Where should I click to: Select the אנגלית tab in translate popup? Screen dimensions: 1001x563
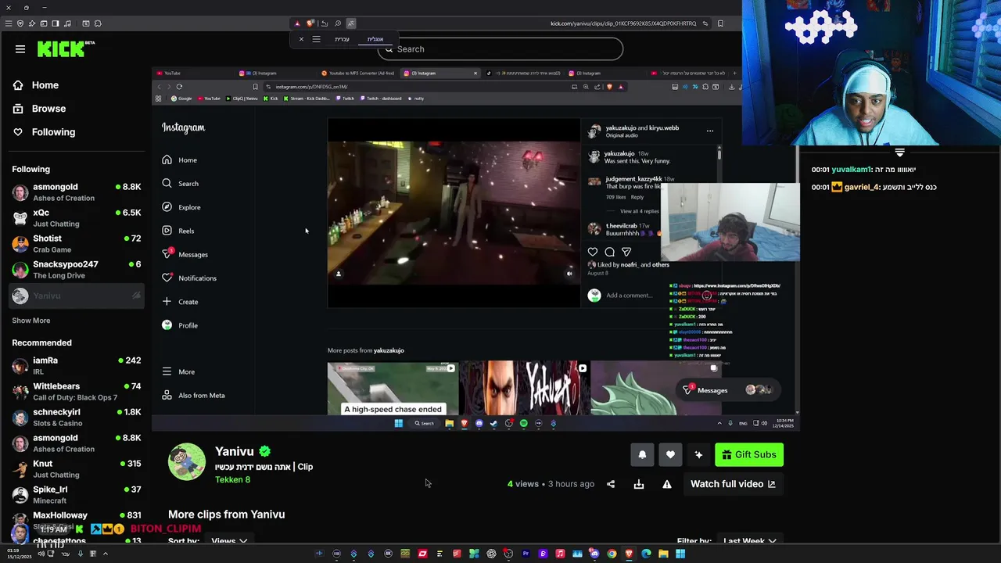tap(375, 39)
